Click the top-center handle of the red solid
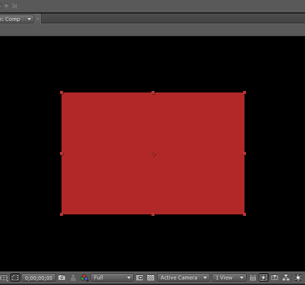 point(153,92)
